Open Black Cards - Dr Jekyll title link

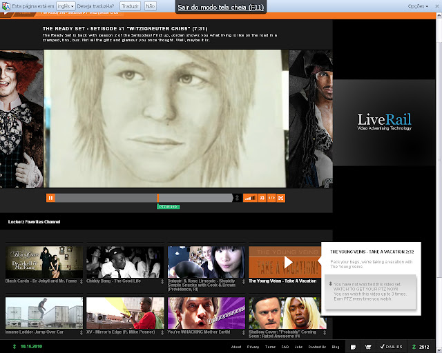click(41, 281)
